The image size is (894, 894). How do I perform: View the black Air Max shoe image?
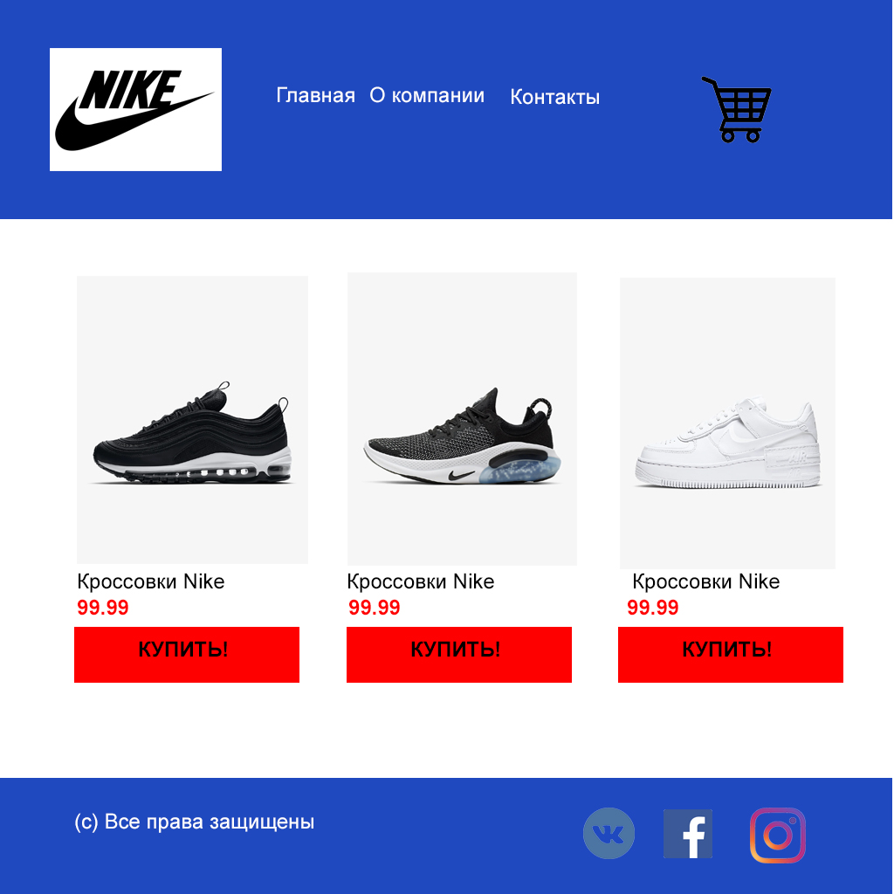192,420
